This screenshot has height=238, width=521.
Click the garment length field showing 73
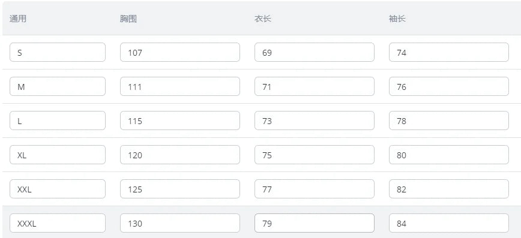(x=315, y=120)
